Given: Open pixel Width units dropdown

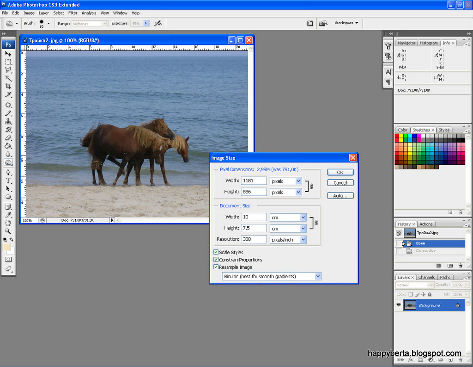Looking at the screenshot, I should click(x=298, y=181).
